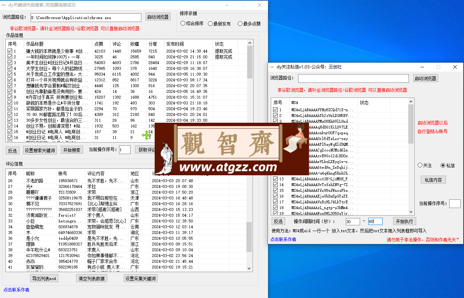Image resolution: width=464 pixels, height=298 pixels.
Task: Click the empty browser path field in 私信 window
Action: coord(354,78)
